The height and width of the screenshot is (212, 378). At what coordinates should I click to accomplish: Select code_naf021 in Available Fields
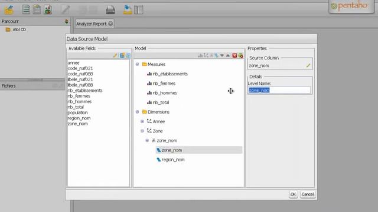(x=80, y=68)
